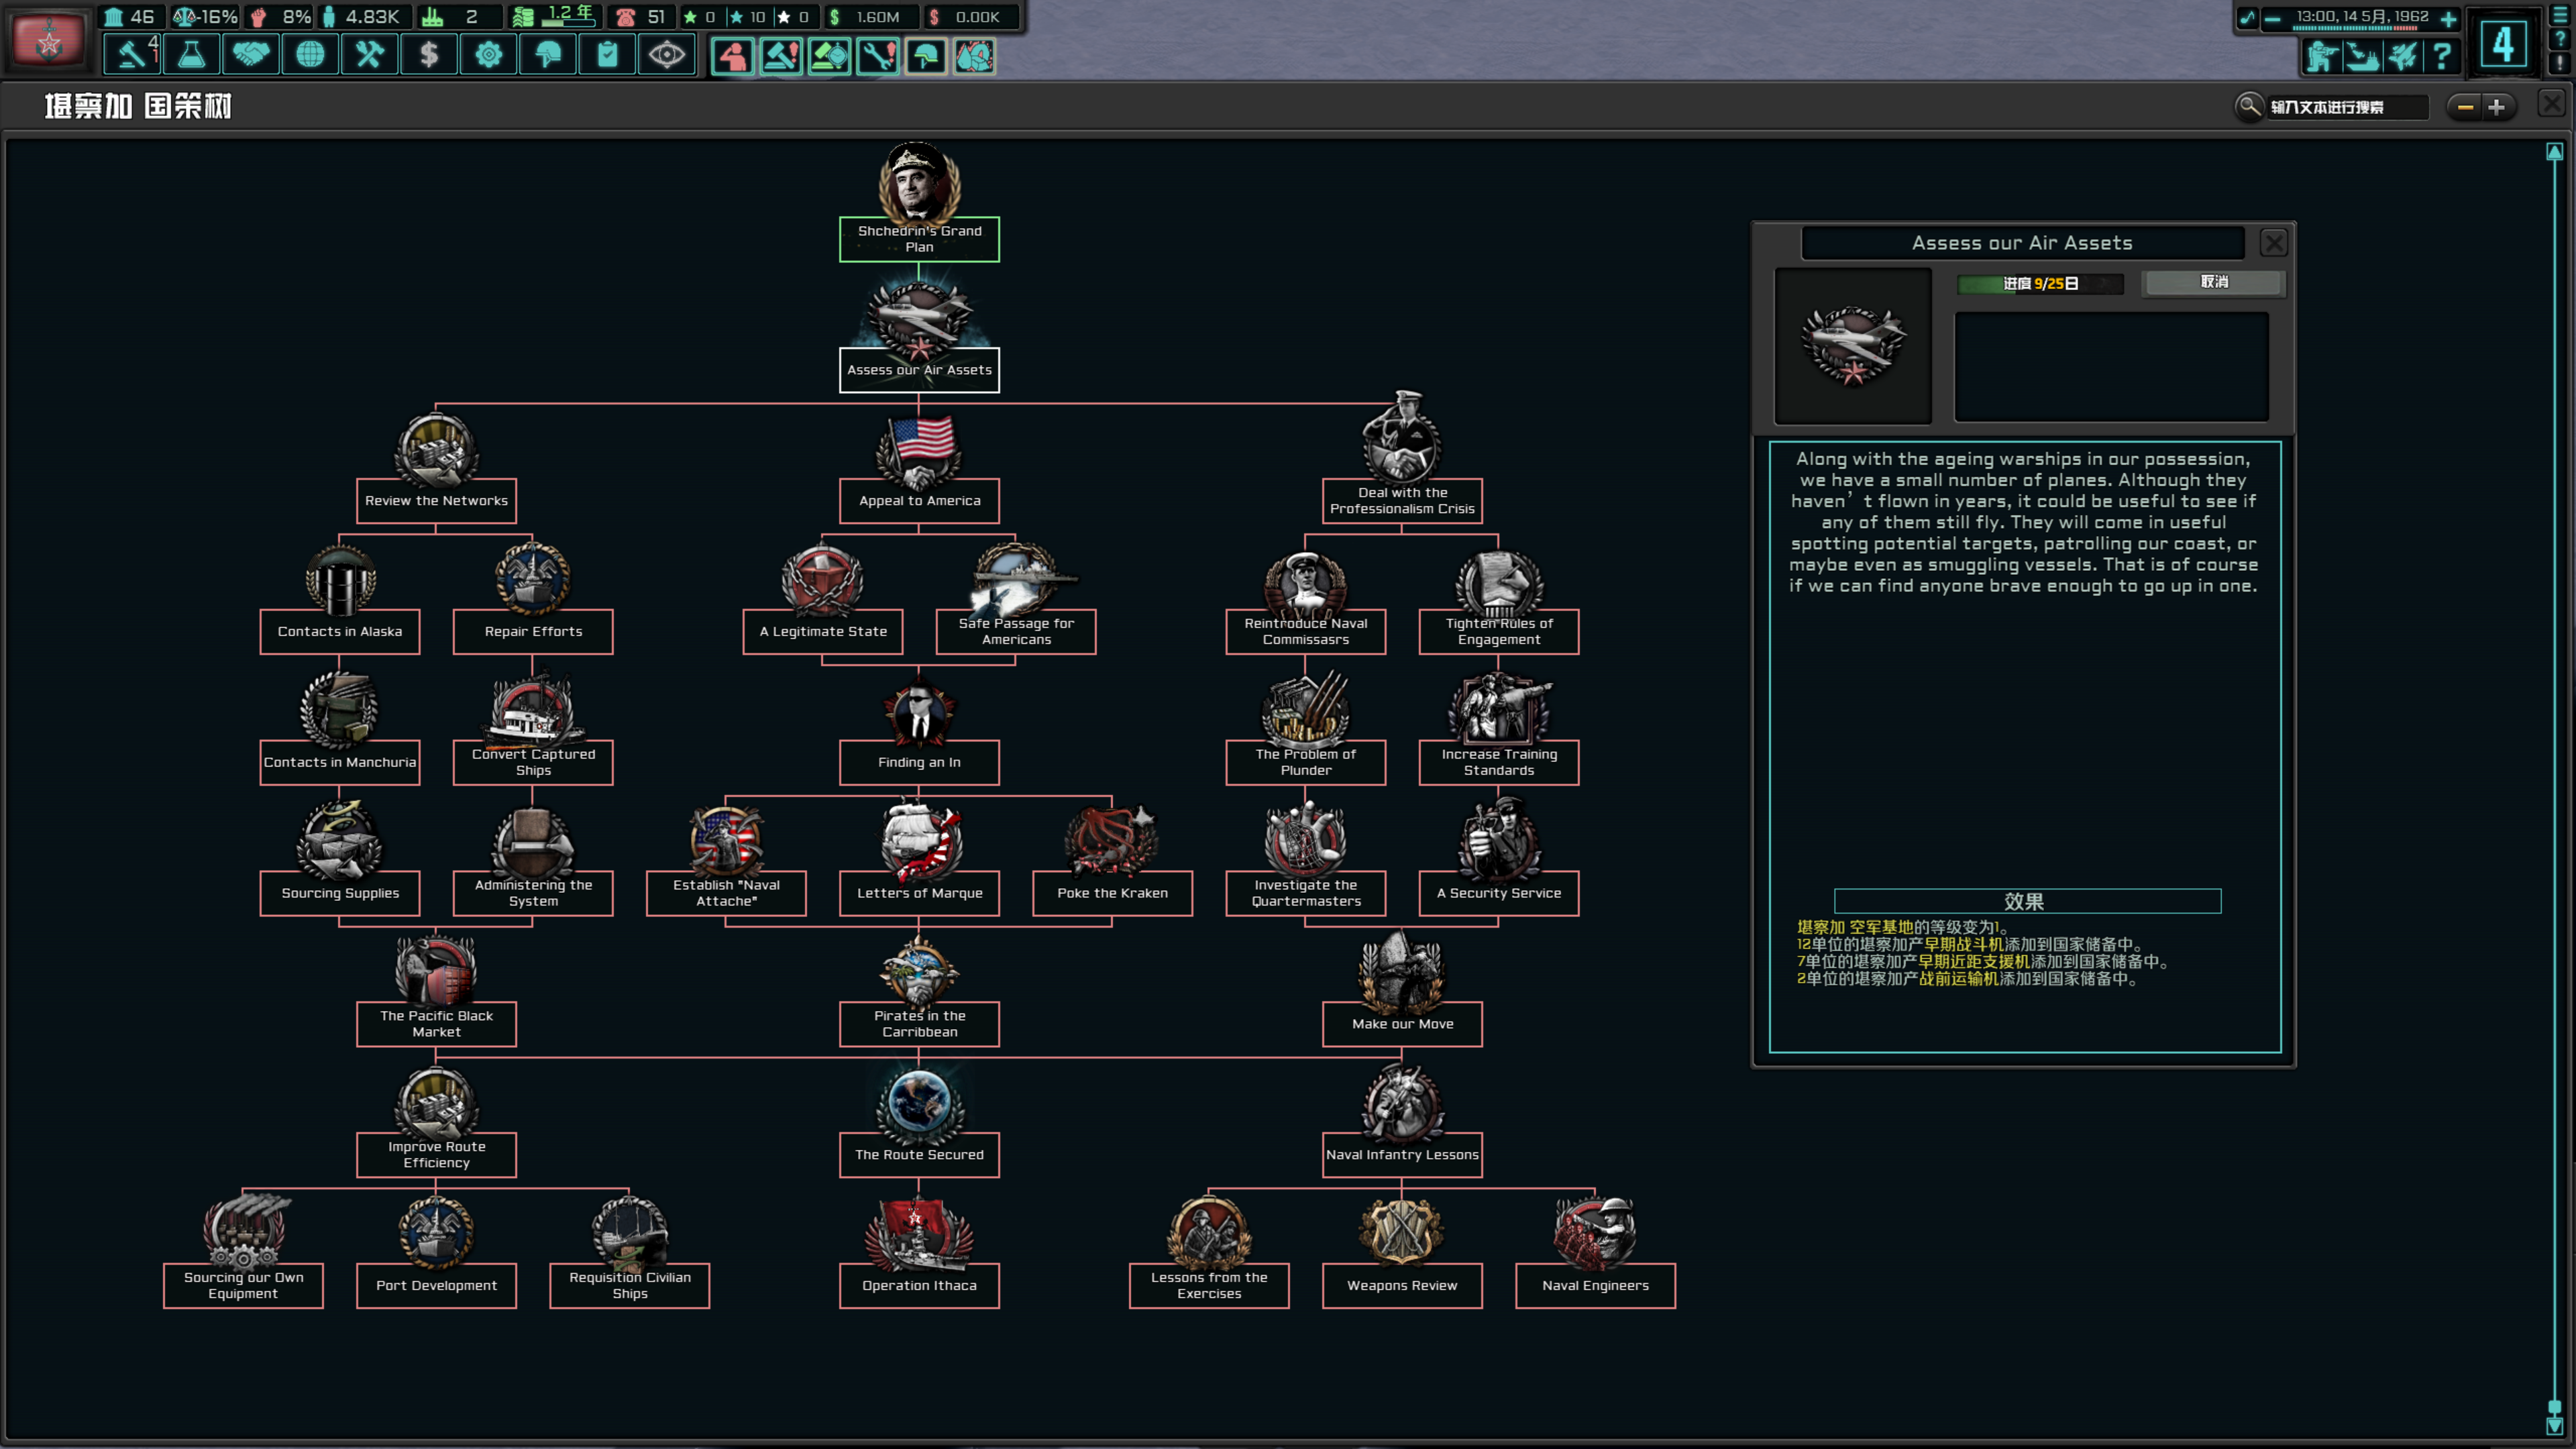
Task: Open the economy dollar sign menu
Action: click(x=429, y=54)
